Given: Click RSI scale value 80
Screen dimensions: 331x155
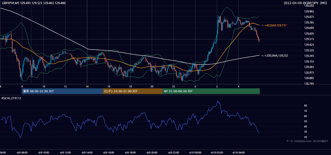Looking at the screenshot, I should tap(305, 106).
